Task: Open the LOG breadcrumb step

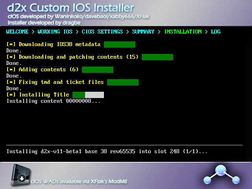Action: [x=215, y=31]
